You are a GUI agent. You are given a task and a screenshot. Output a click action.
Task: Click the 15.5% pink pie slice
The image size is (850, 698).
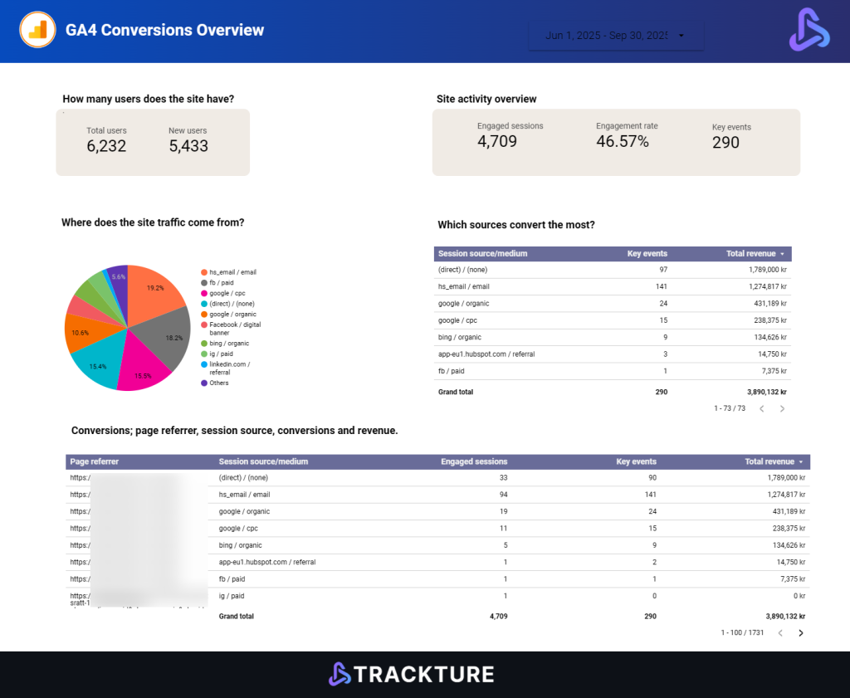[143, 369]
